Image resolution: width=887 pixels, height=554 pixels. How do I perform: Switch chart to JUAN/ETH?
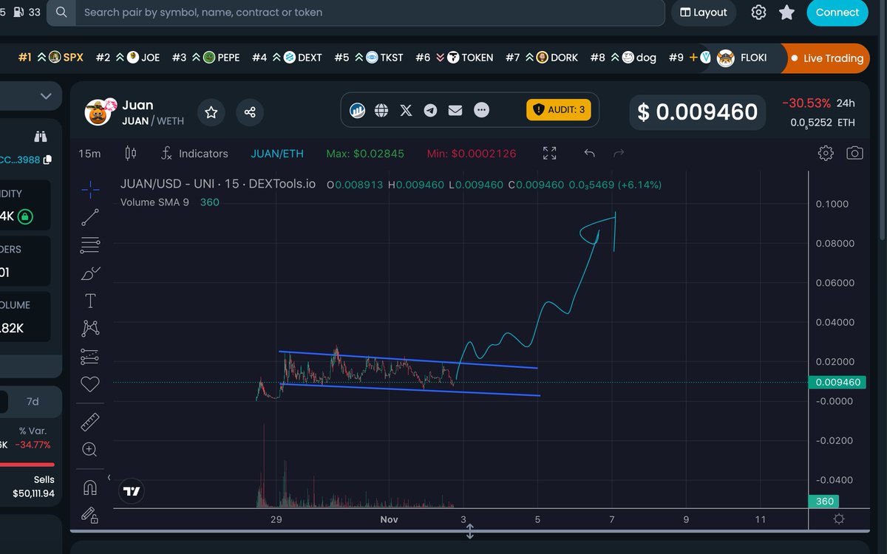tap(277, 154)
